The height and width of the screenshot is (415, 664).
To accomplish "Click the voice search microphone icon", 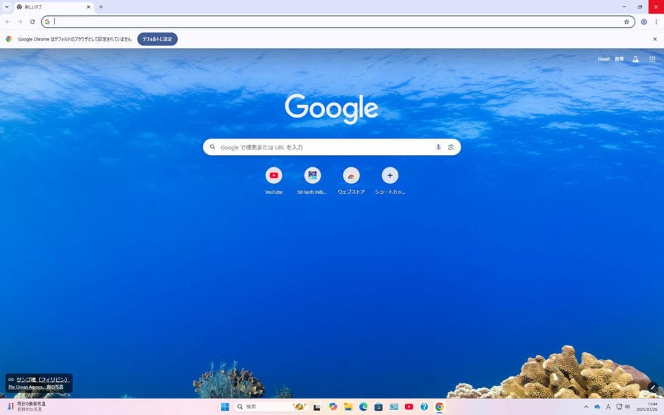I will (438, 148).
